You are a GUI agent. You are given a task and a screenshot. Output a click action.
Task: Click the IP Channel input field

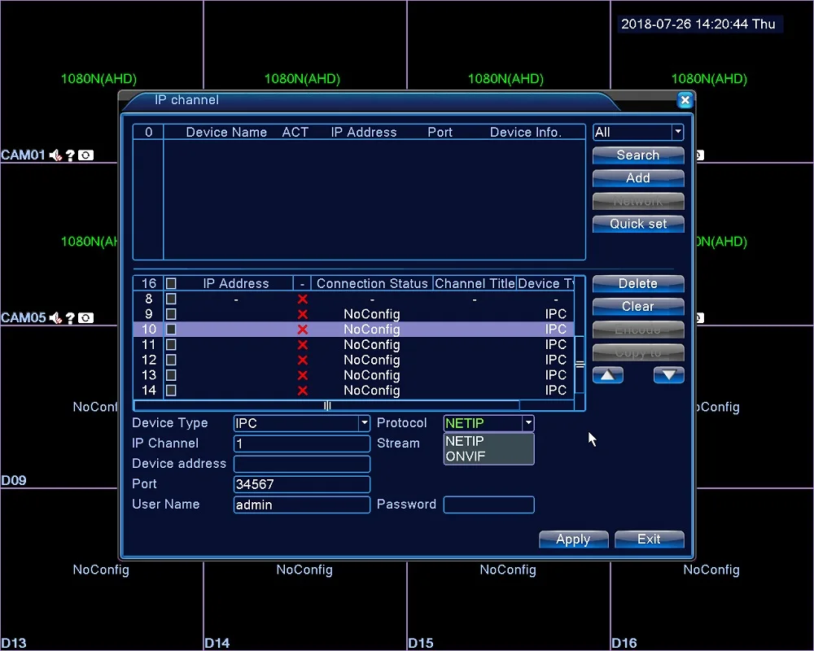(x=302, y=443)
